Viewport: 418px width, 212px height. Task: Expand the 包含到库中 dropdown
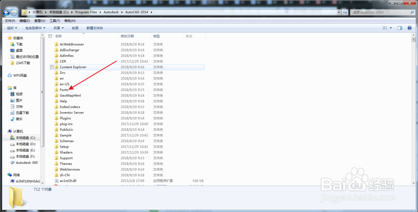[x=35, y=28]
